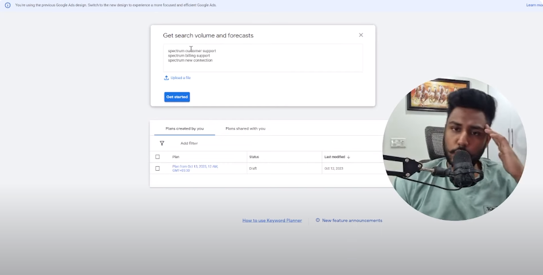Click the info icon in the top banner

pyautogui.click(x=7, y=5)
